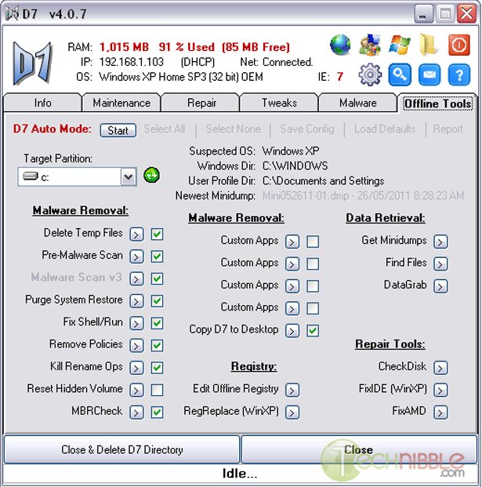Screen dimensions: 482x487
Task: Click the globe internet icon
Action: coord(341,45)
